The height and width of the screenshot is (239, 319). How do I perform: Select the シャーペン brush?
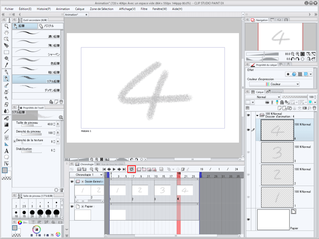(37, 52)
